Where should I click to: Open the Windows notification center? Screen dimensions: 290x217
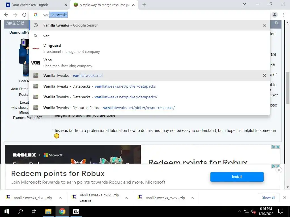click(x=281, y=211)
